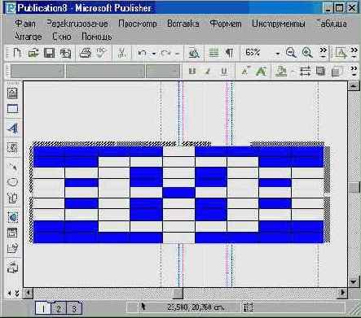Click the Open folder icon
This screenshot has width=361, height=318.
(33, 53)
